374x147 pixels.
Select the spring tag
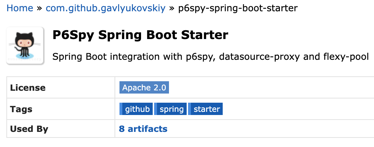point(170,109)
